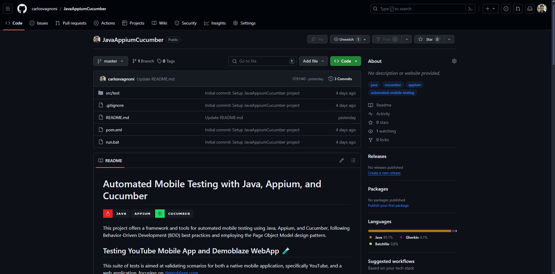Edit the README with the pencil icon

[x=341, y=161]
